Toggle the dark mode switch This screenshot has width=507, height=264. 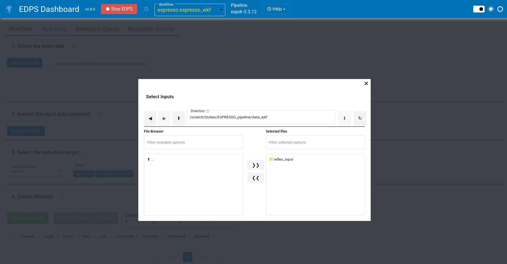click(x=479, y=9)
